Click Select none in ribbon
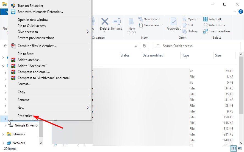This screenshot has width=244, height=152. pos(214,25)
